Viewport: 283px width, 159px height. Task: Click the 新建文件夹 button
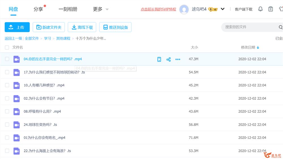(x=49, y=27)
